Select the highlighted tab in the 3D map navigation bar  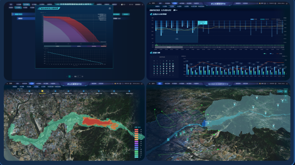tap(160, 84)
